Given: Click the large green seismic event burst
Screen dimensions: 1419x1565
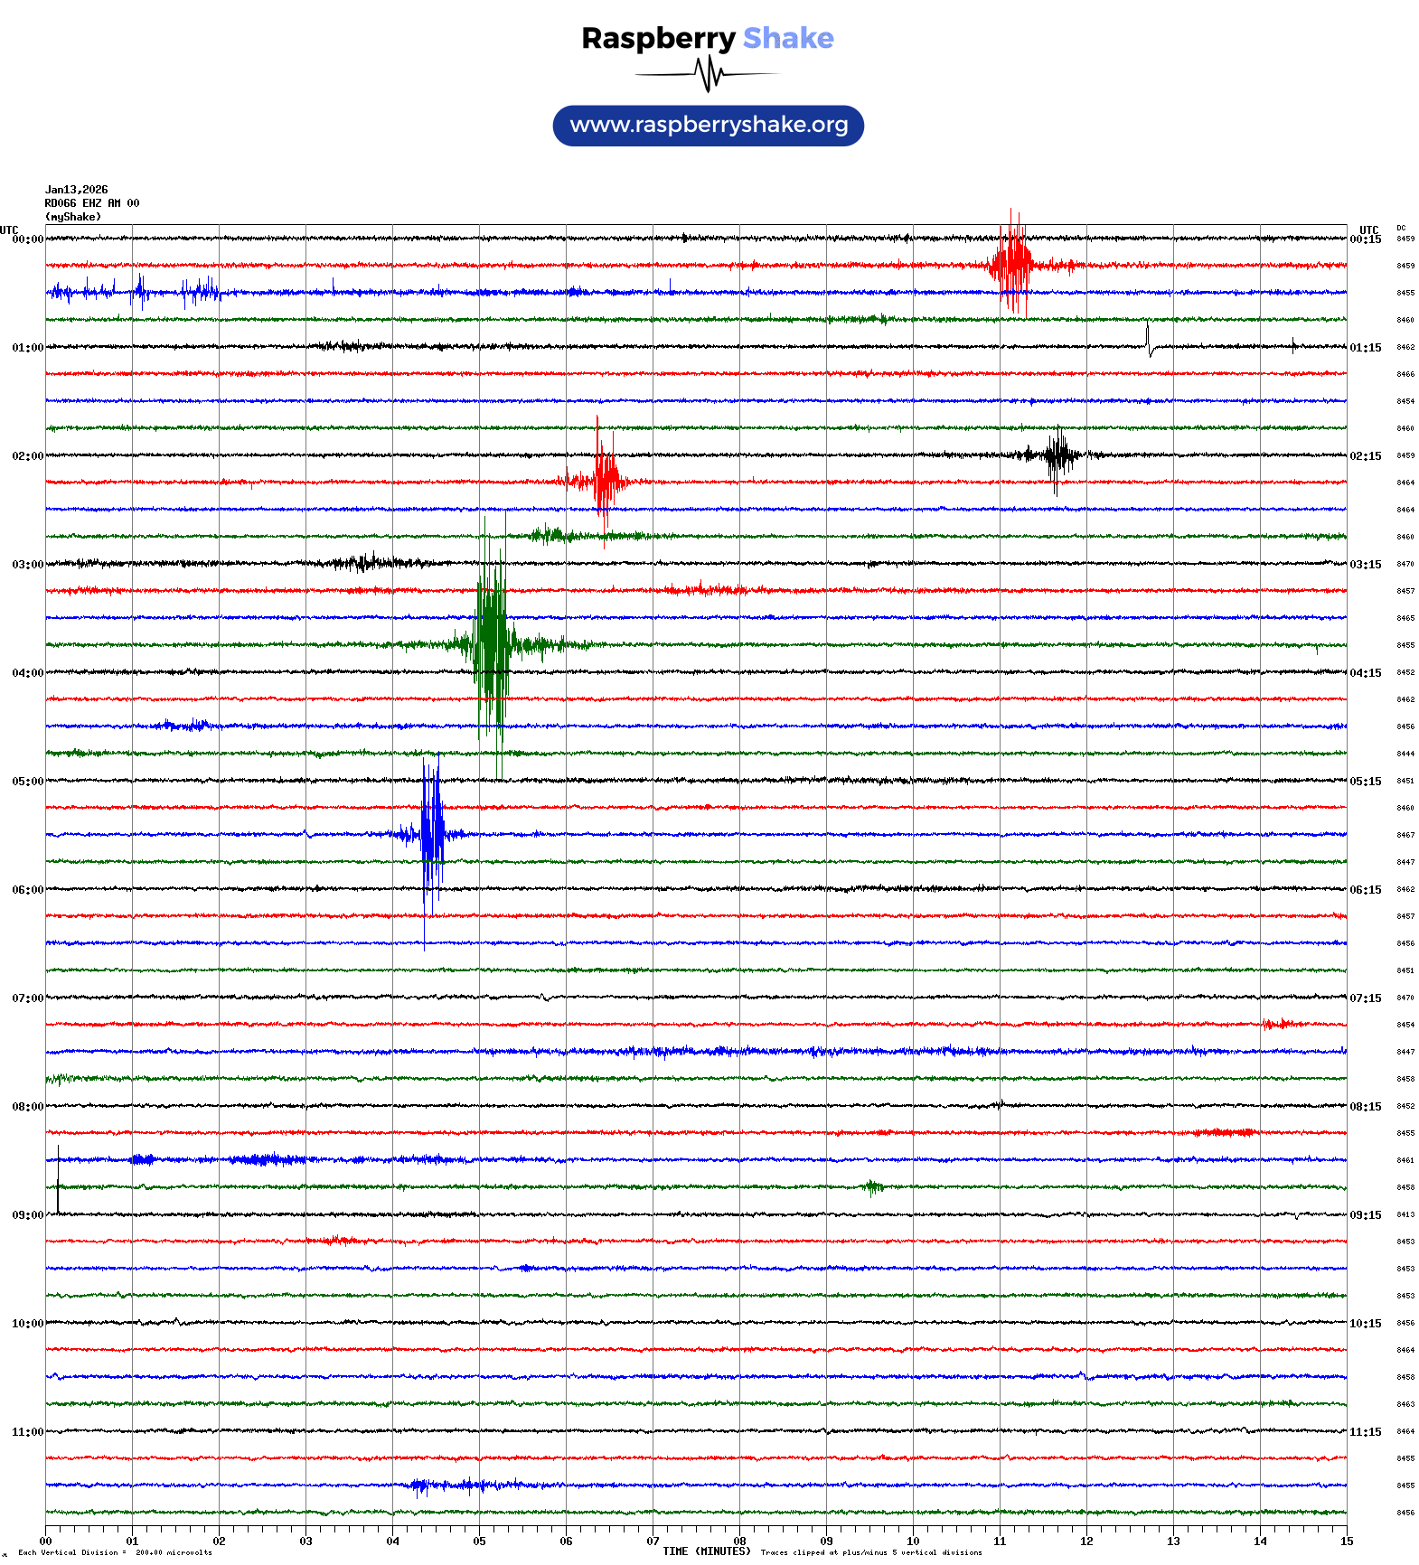Looking at the screenshot, I should click(x=492, y=644).
